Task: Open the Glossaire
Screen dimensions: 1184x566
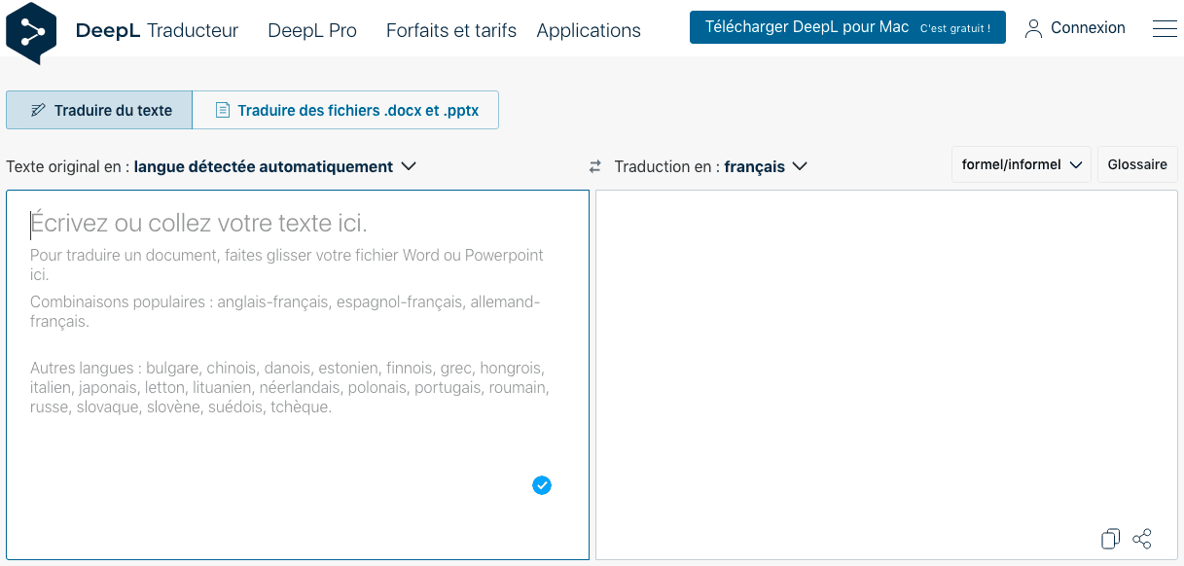Action: [x=1136, y=164]
